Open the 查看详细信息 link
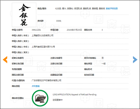The height and width of the screenshot is (109, 140). [112, 9]
